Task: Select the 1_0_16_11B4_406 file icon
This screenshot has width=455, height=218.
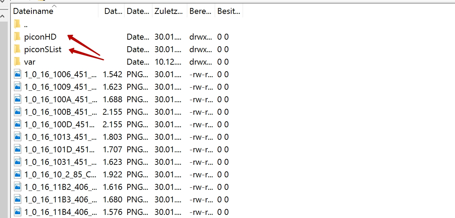Action: 18,212
